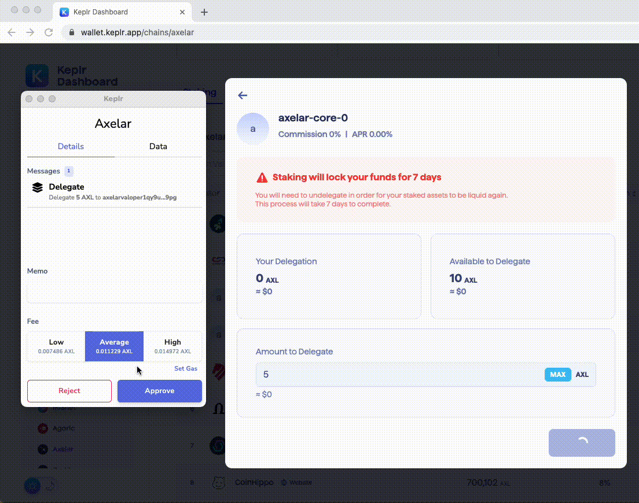Close the Keplr Dashboard browser tab
Viewport: 639px width, 503px height.
(x=182, y=12)
